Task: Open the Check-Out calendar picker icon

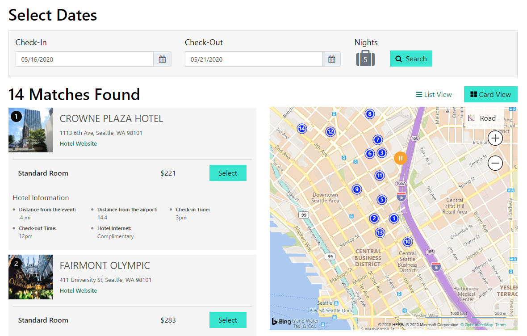Action: (332, 59)
